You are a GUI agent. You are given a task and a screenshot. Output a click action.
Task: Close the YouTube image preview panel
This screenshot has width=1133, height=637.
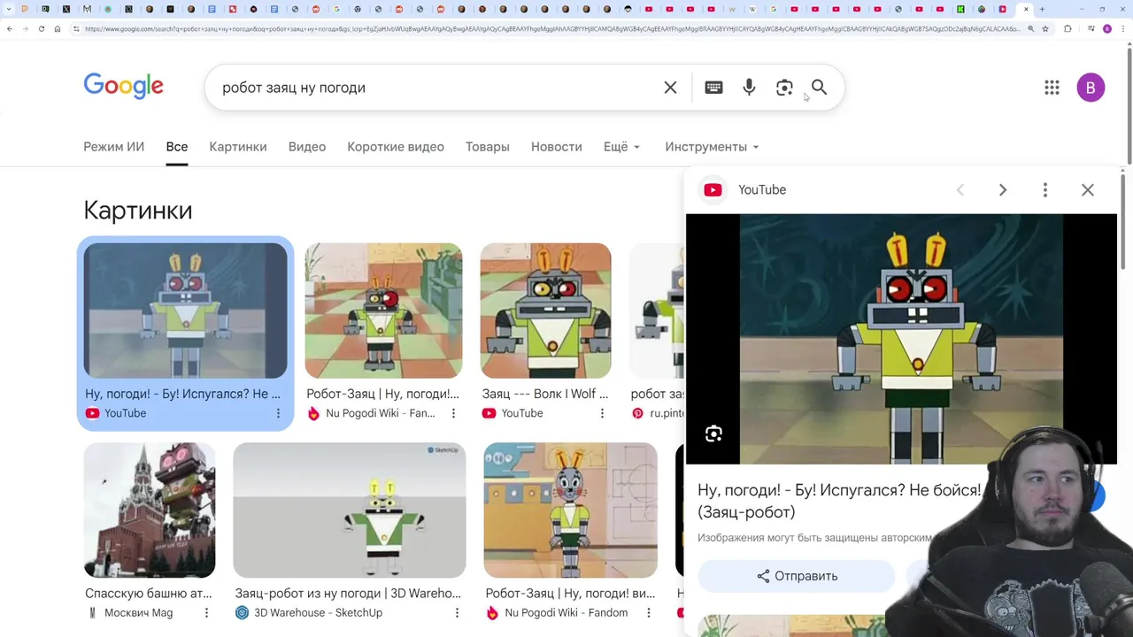pos(1088,190)
